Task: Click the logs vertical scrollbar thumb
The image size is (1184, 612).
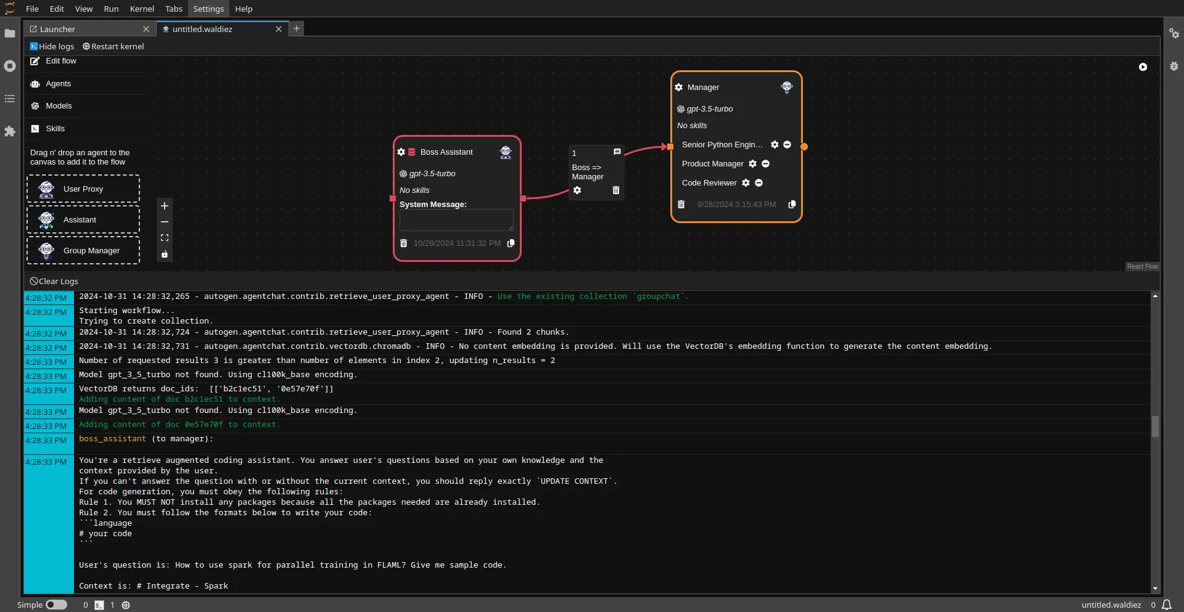Action: [x=1155, y=426]
